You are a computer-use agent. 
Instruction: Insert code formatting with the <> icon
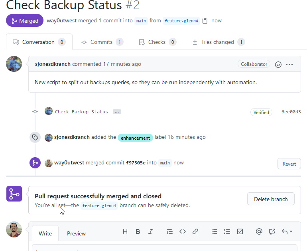pyautogui.click(x=183, y=231)
